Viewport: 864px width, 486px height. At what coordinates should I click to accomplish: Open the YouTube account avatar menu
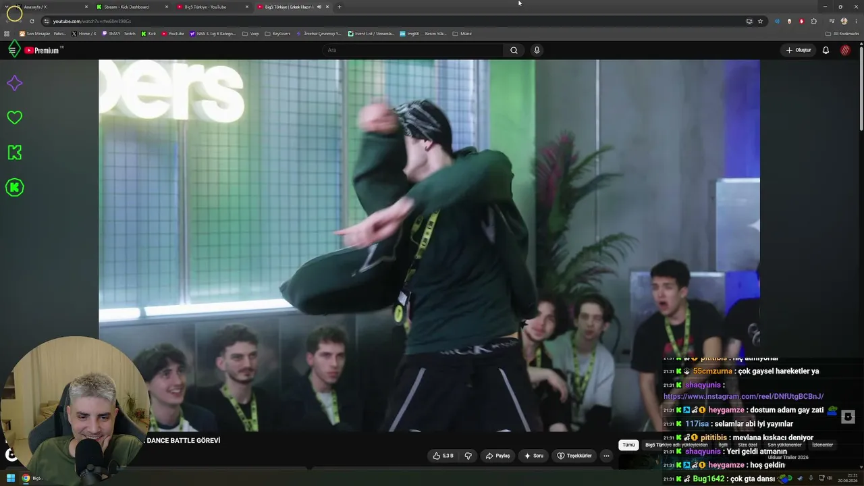pos(845,50)
